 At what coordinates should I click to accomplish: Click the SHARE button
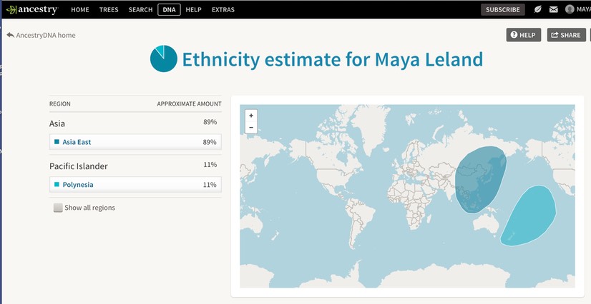[566, 35]
